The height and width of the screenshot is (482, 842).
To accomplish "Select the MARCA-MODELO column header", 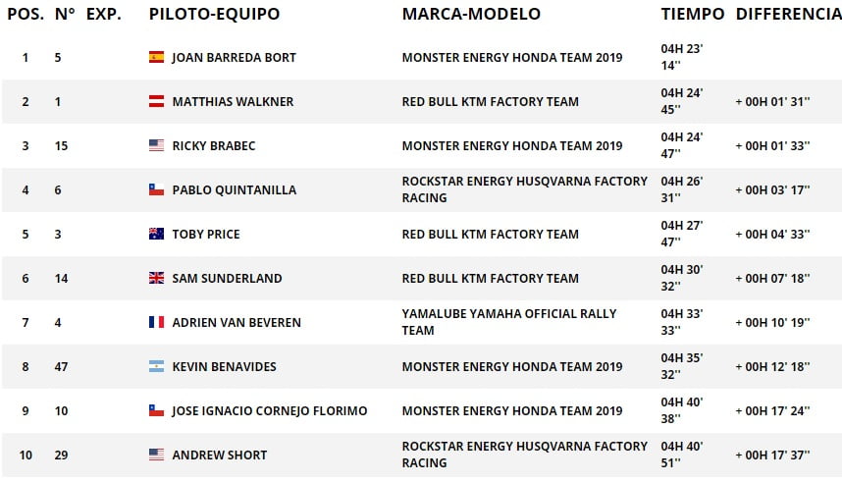I will (x=471, y=14).
